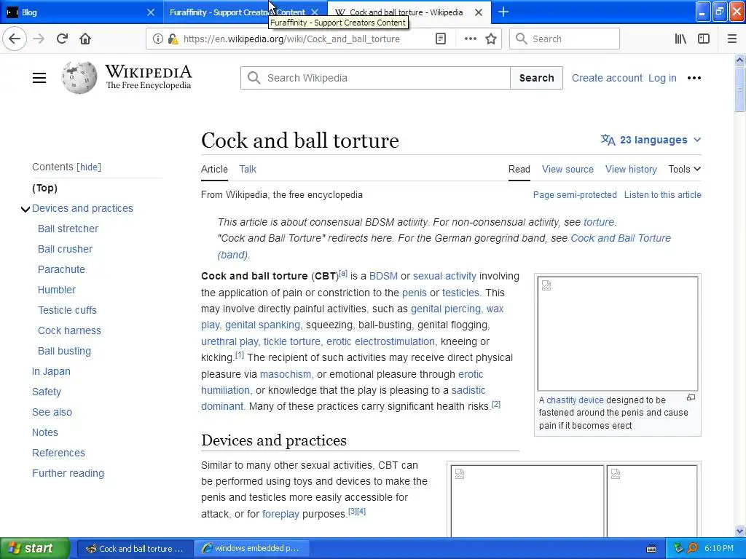
Task: Open View history tab
Action: [x=631, y=169]
